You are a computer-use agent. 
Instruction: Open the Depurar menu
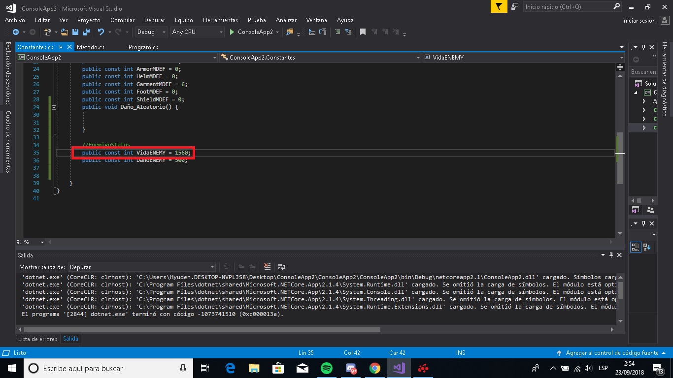(x=155, y=20)
